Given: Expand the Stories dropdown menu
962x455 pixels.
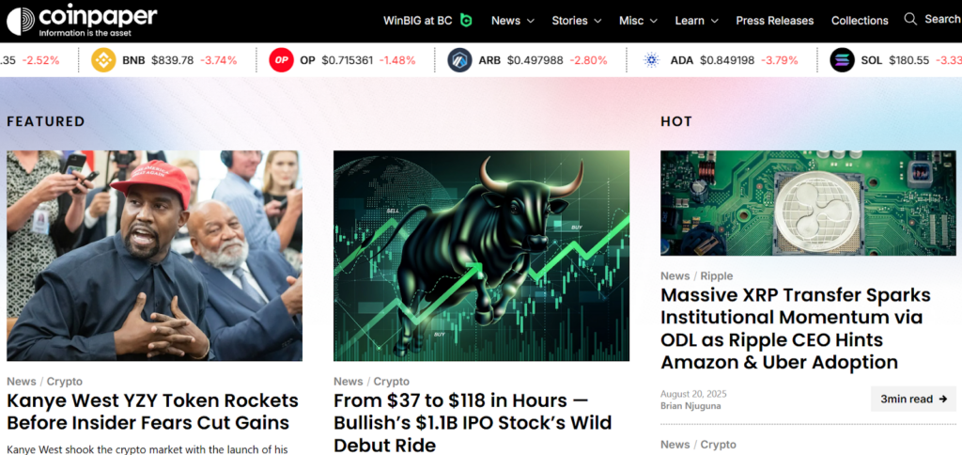Looking at the screenshot, I should pos(577,21).
